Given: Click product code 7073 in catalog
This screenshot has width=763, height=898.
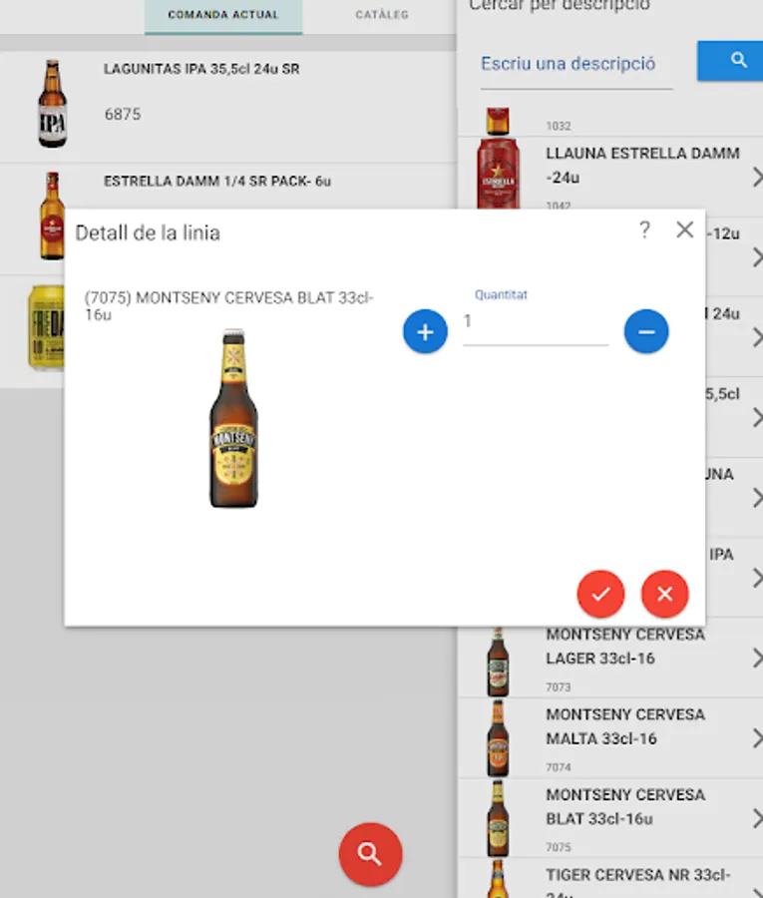Looking at the screenshot, I should point(559,686).
